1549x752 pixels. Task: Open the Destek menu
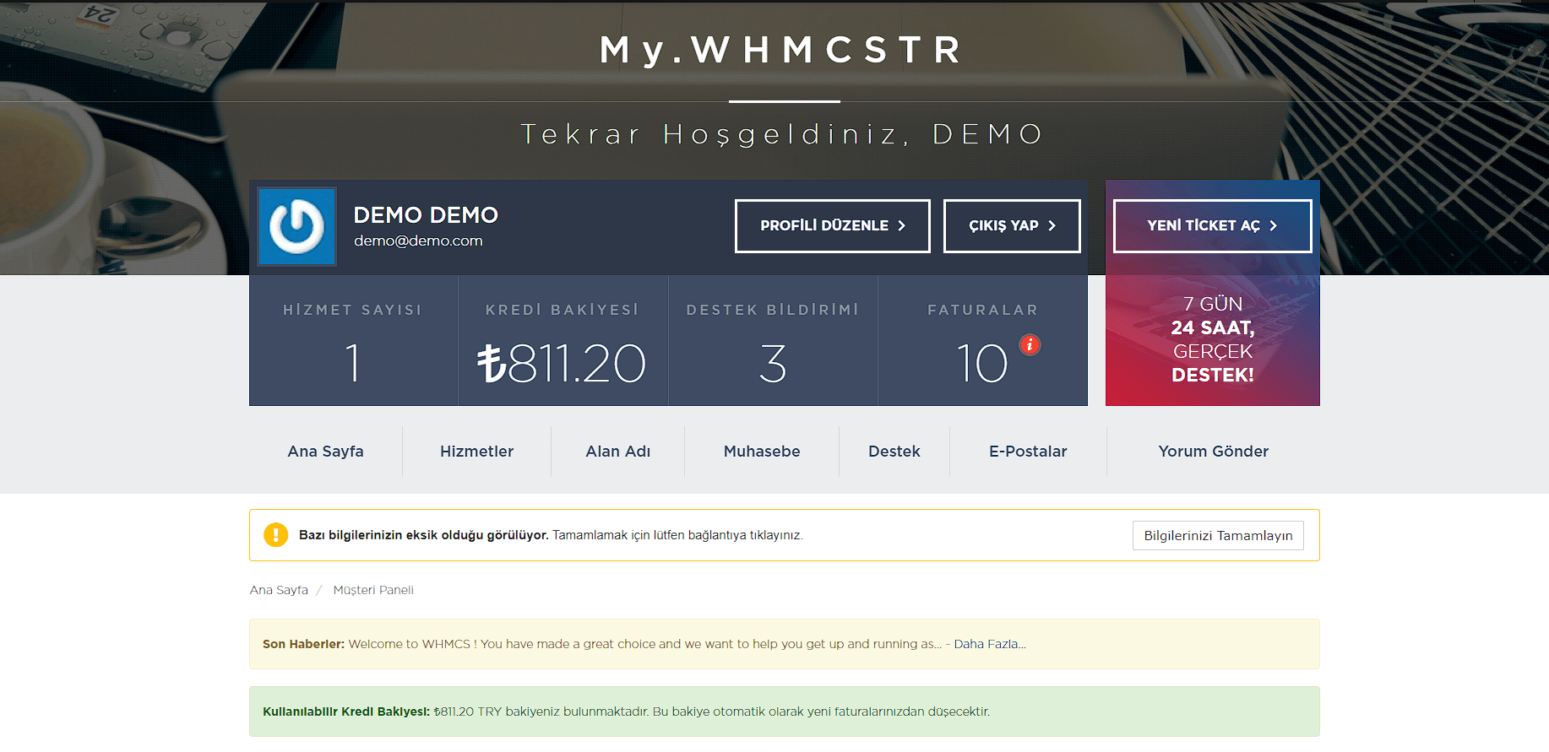pos(894,452)
